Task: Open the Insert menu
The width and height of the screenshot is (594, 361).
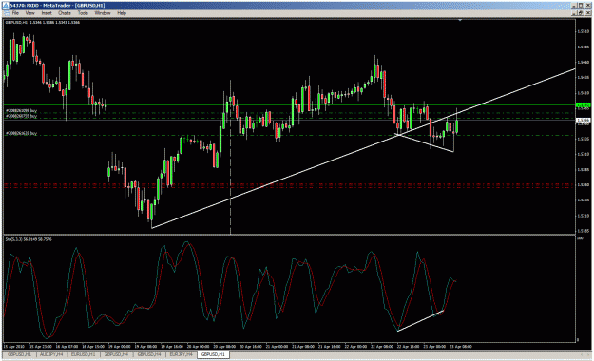Action: click(x=47, y=13)
